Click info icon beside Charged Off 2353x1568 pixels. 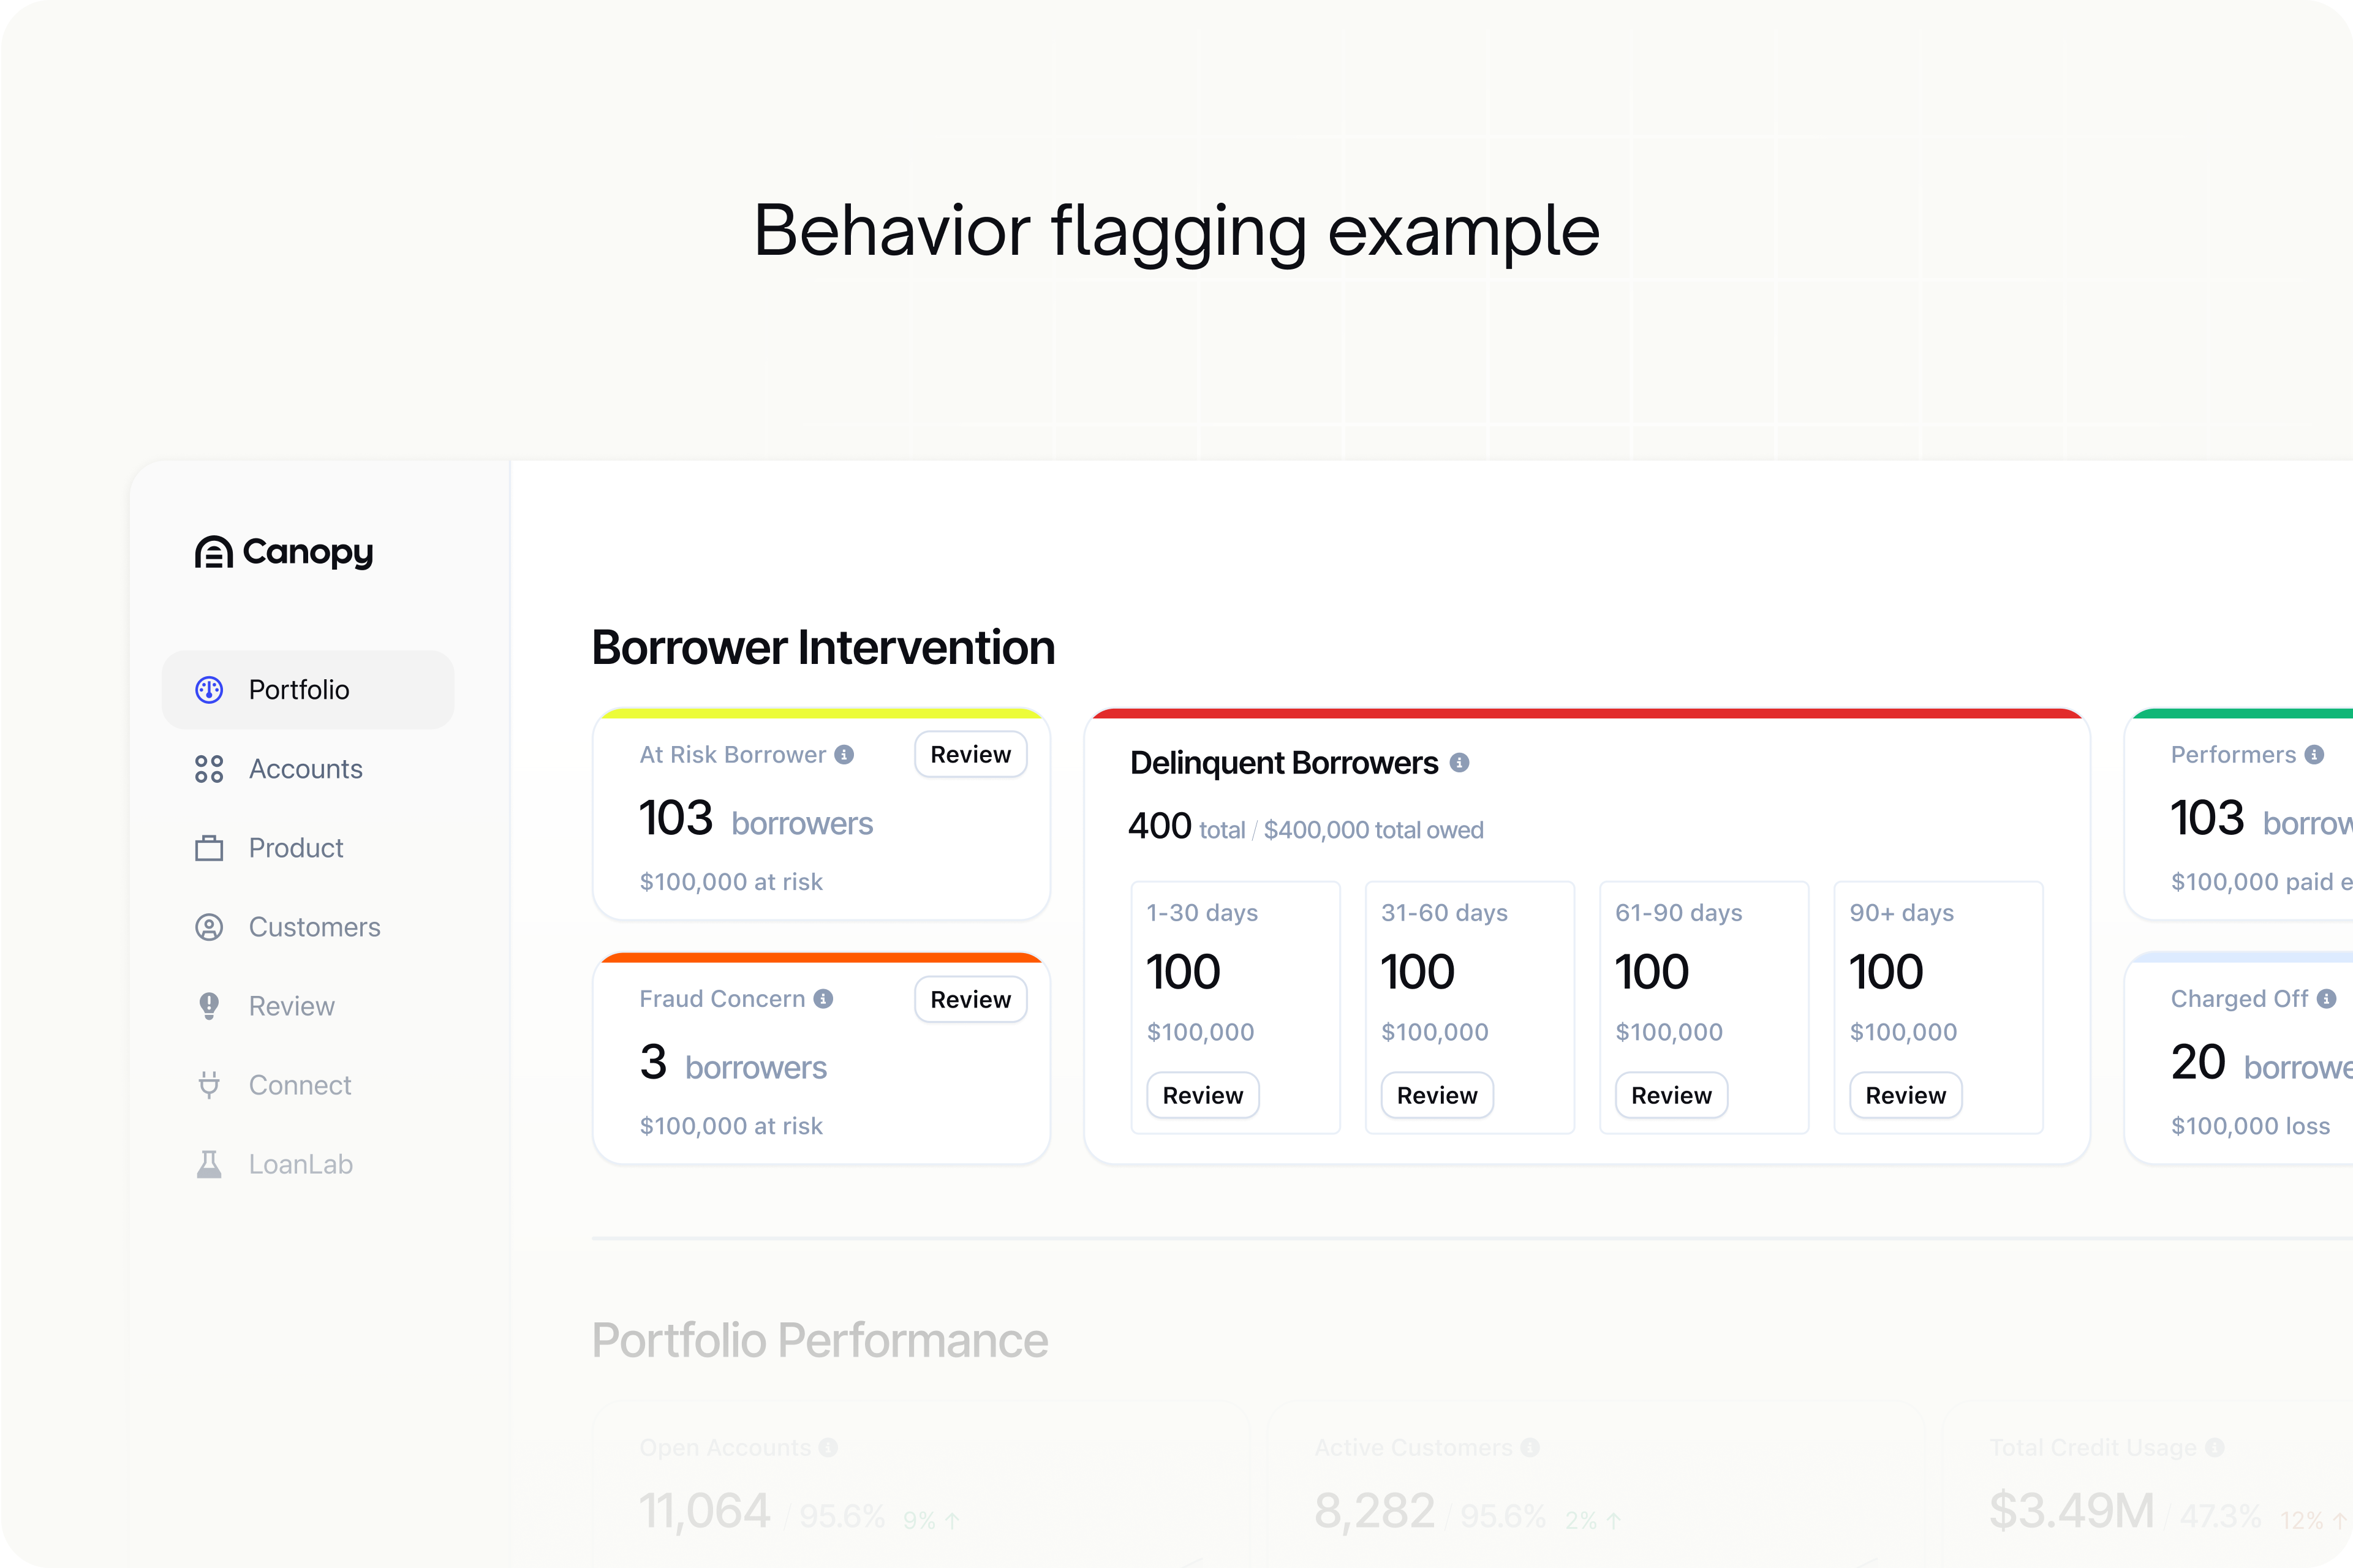tap(2326, 999)
